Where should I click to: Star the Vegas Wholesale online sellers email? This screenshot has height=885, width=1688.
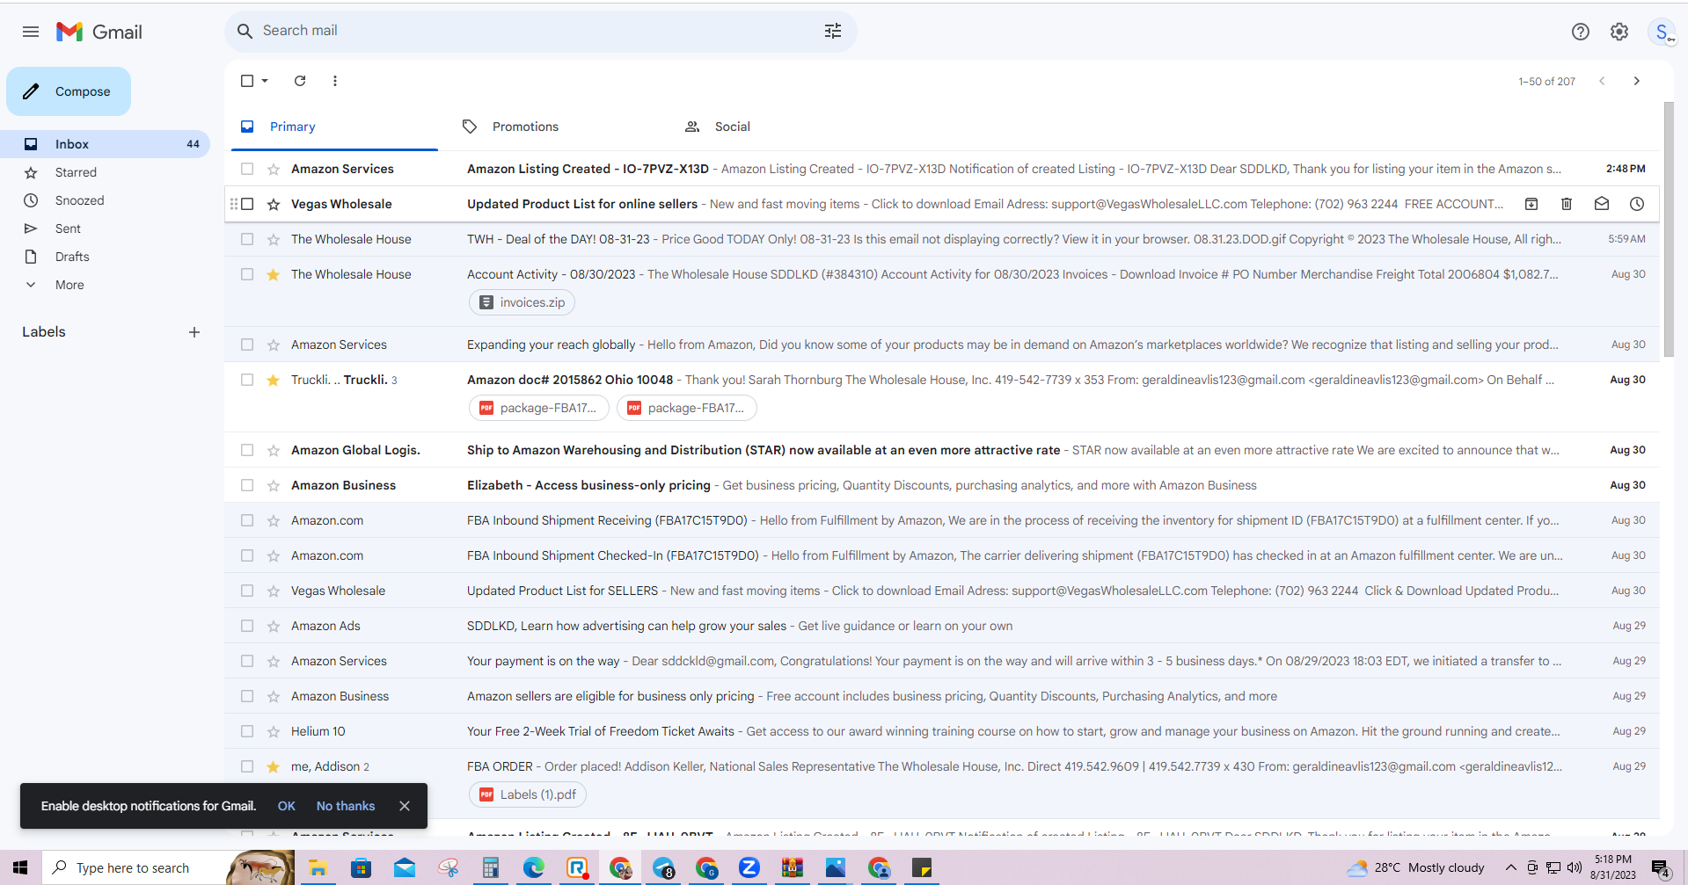[274, 204]
